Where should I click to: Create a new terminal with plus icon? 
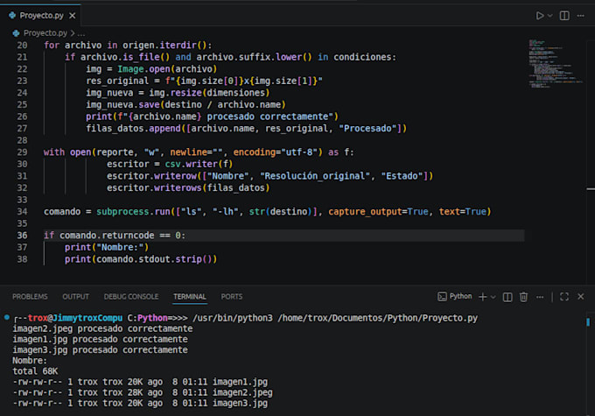[x=483, y=297]
